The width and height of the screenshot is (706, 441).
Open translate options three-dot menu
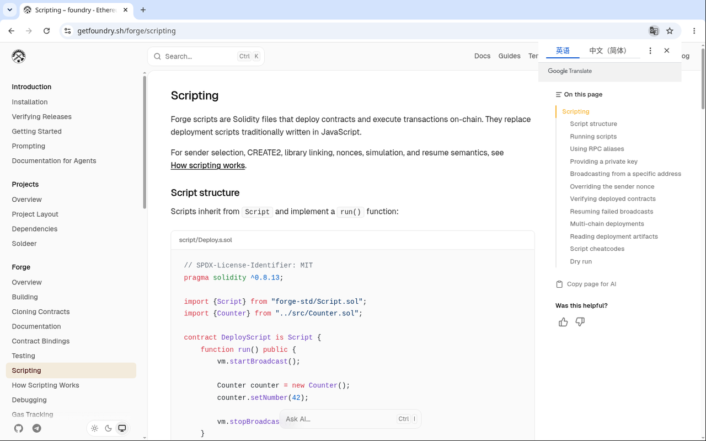pyautogui.click(x=650, y=51)
